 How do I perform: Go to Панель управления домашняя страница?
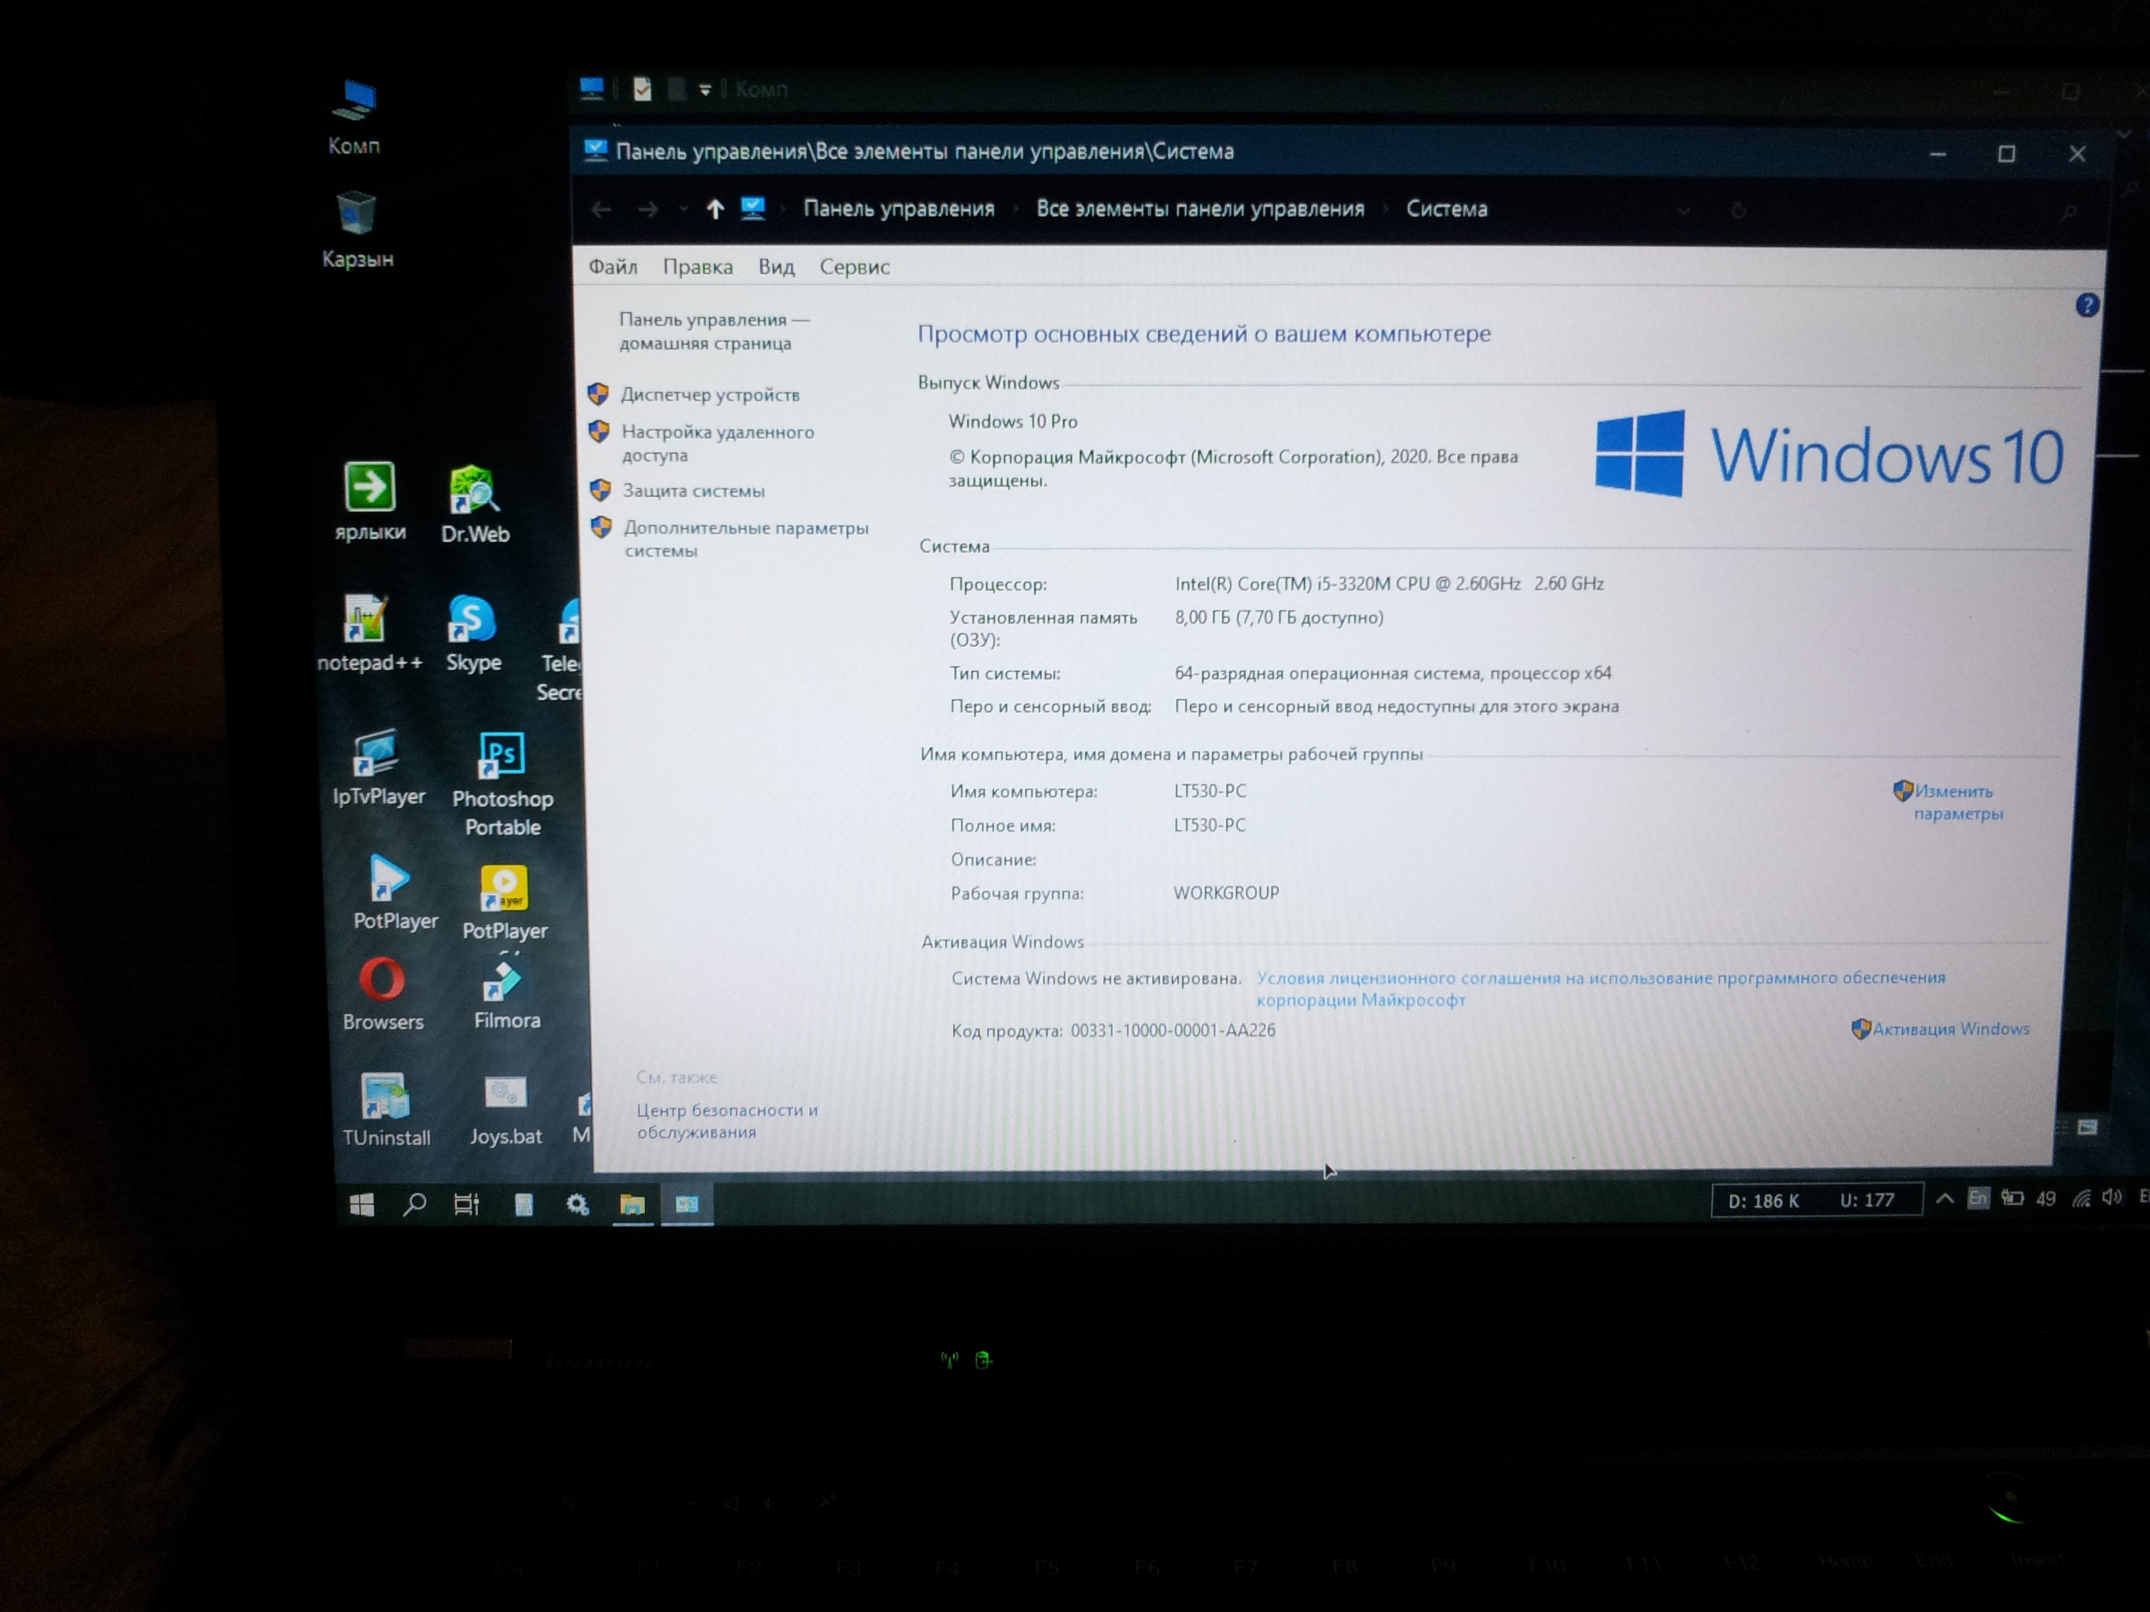coord(713,331)
